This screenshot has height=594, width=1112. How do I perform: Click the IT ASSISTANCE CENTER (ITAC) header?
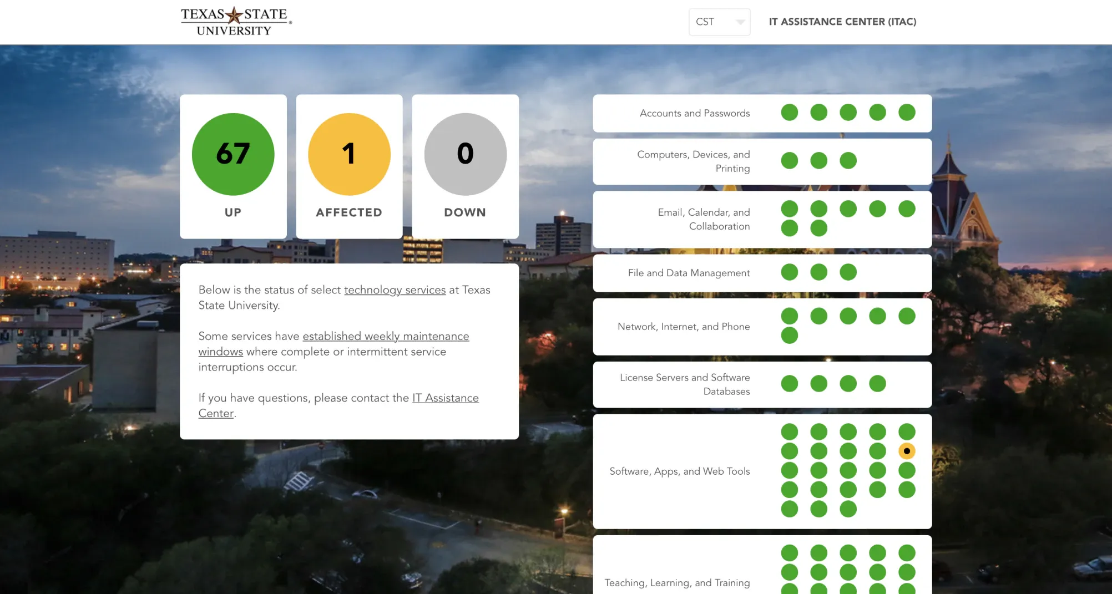pyautogui.click(x=842, y=22)
